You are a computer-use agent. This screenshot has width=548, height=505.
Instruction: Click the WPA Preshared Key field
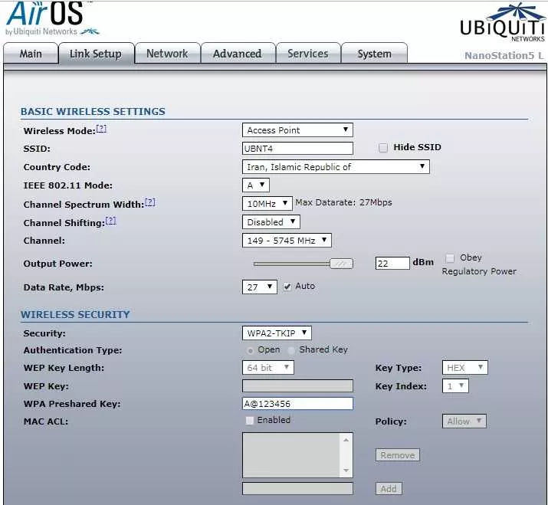coord(297,404)
